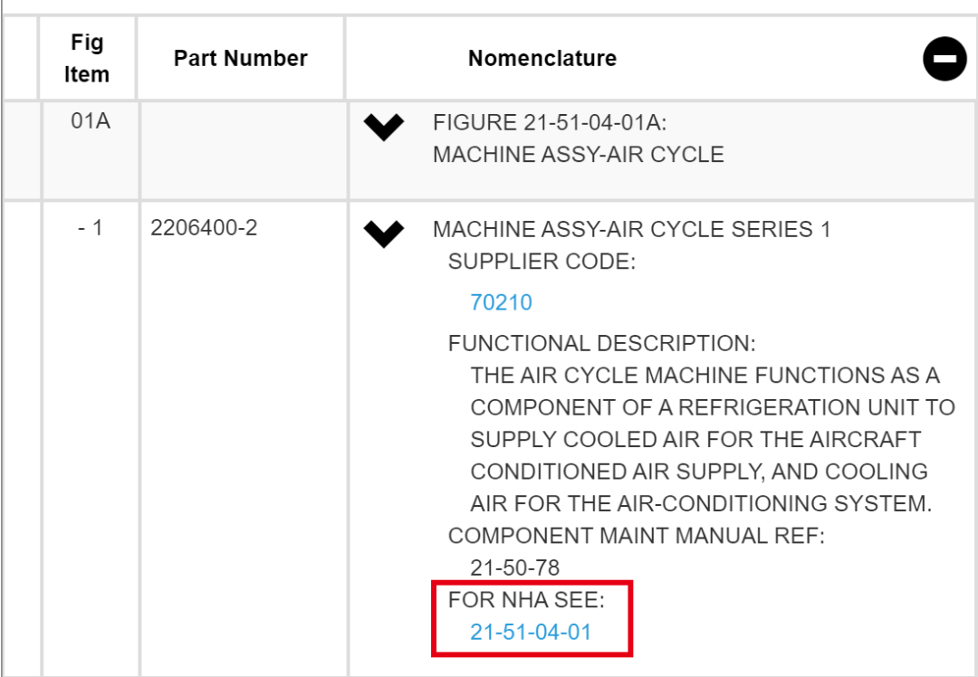978x677 pixels.
Task: Click the Fig Item column header
Action: [x=87, y=59]
